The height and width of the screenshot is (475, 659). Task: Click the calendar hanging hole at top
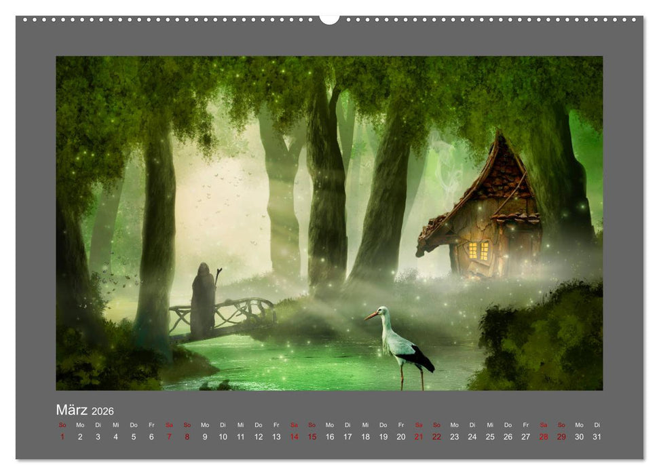329,18
